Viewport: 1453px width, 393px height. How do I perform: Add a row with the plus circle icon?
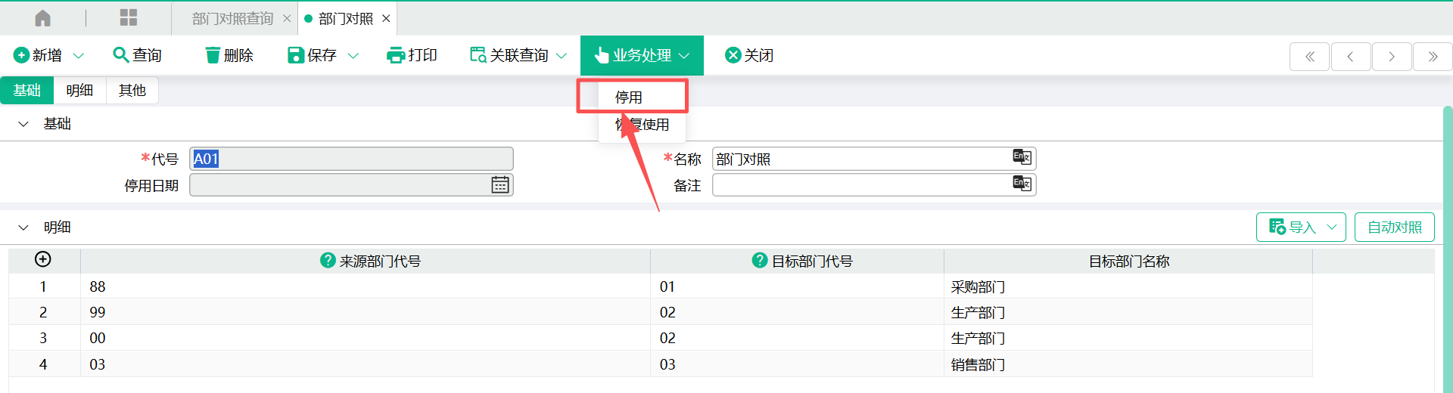pyautogui.click(x=43, y=259)
